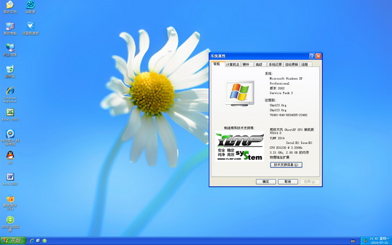392x245 pixels.
Task: Click the "CPU E31230 @ 3.20GHz" text
Action: click(x=286, y=148)
